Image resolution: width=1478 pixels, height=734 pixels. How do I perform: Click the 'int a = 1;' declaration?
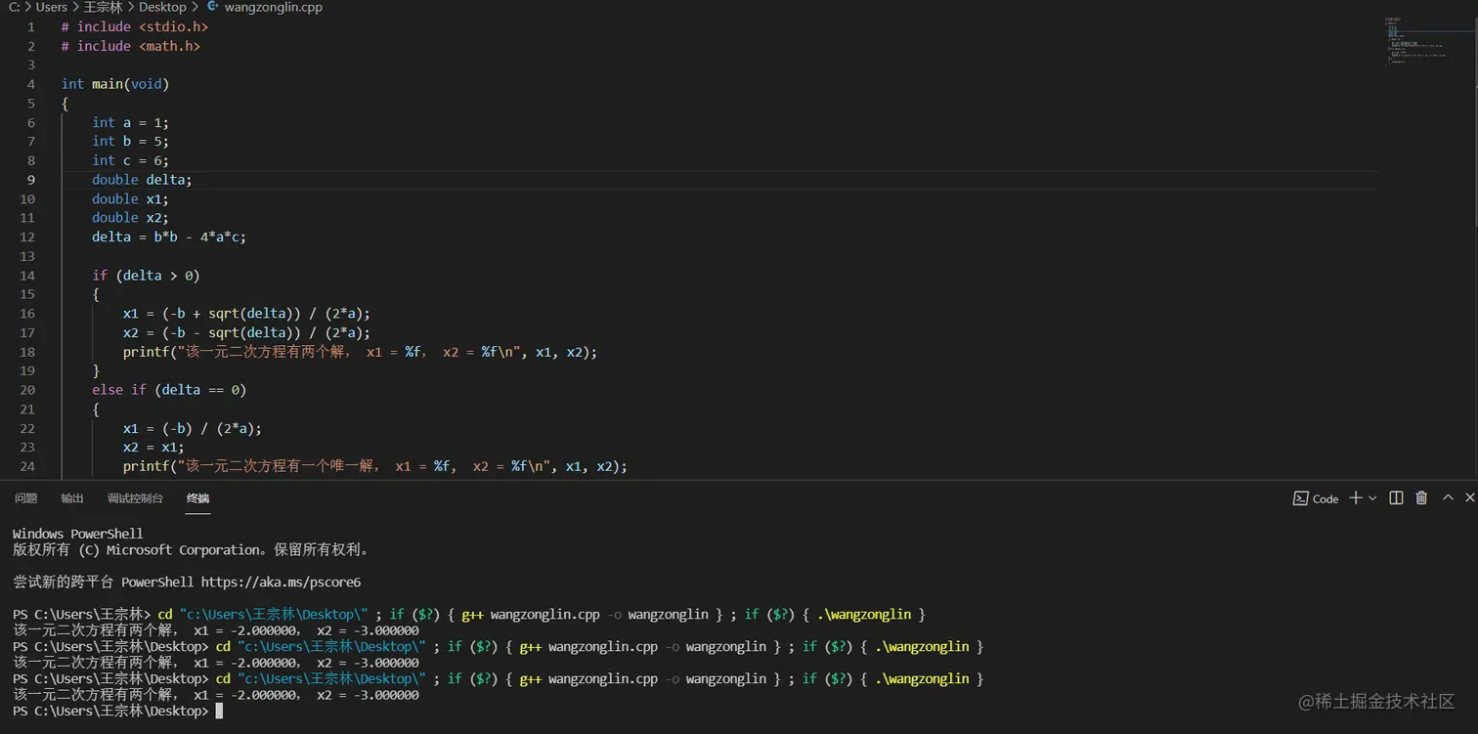tap(131, 122)
